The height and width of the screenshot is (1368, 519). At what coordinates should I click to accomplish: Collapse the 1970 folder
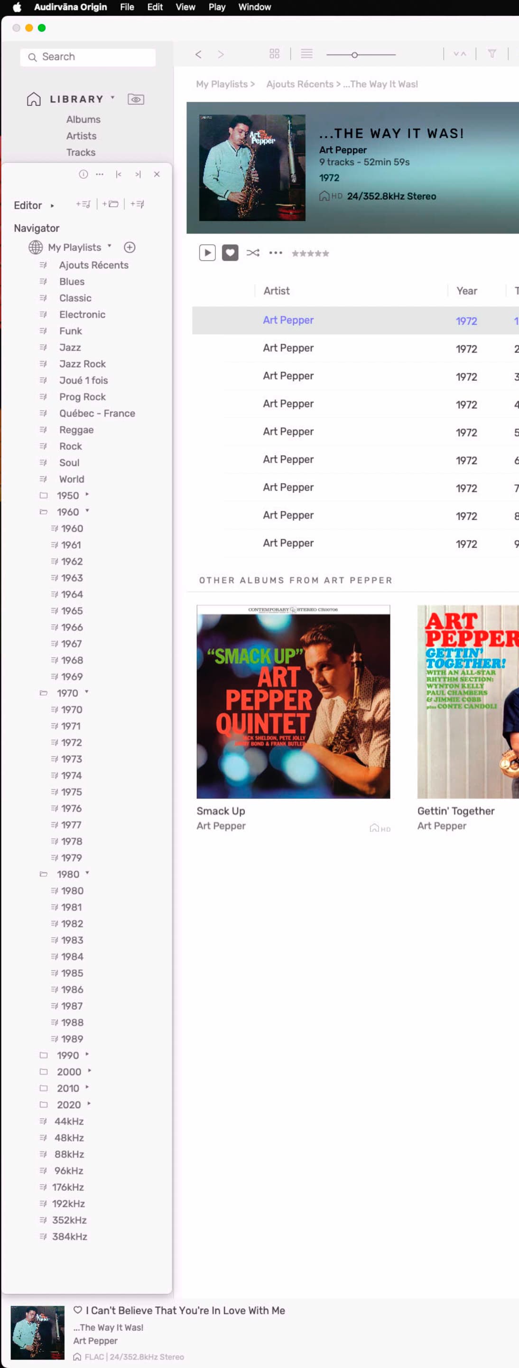(86, 692)
